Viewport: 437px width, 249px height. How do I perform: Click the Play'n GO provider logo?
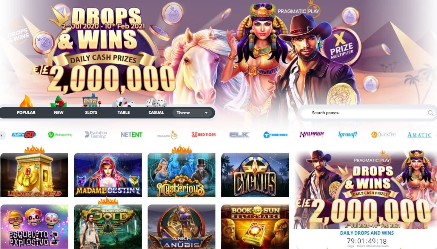(x=24, y=135)
